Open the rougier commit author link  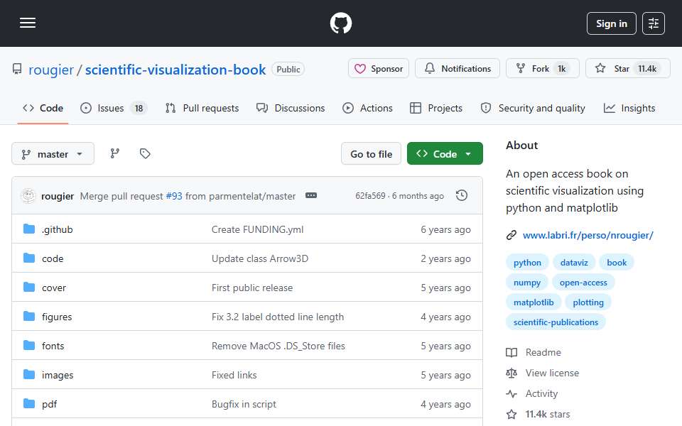pyautogui.click(x=58, y=196)
